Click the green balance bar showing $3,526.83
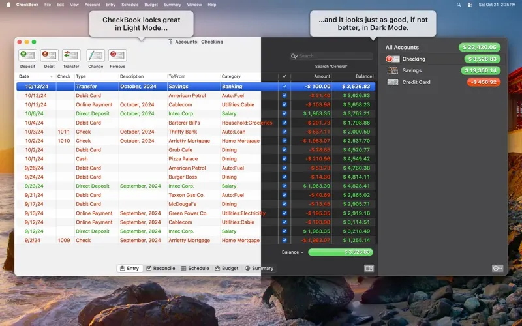 click(x=341, y=252)
